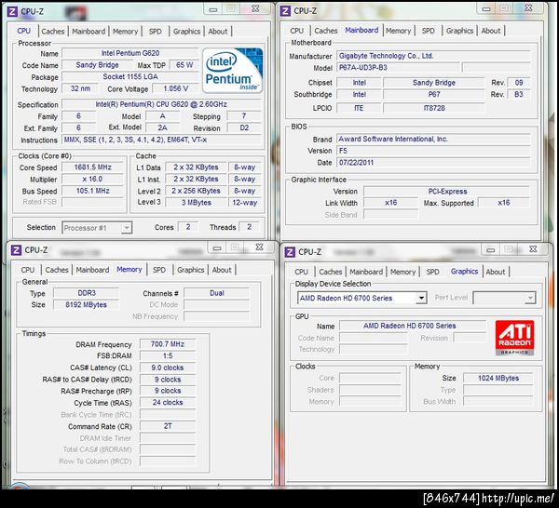Select the Caches tab in the Mainboard window
The height and width of the screenshot is (508, 559).
pyautogui.click(x=326, y=31)
